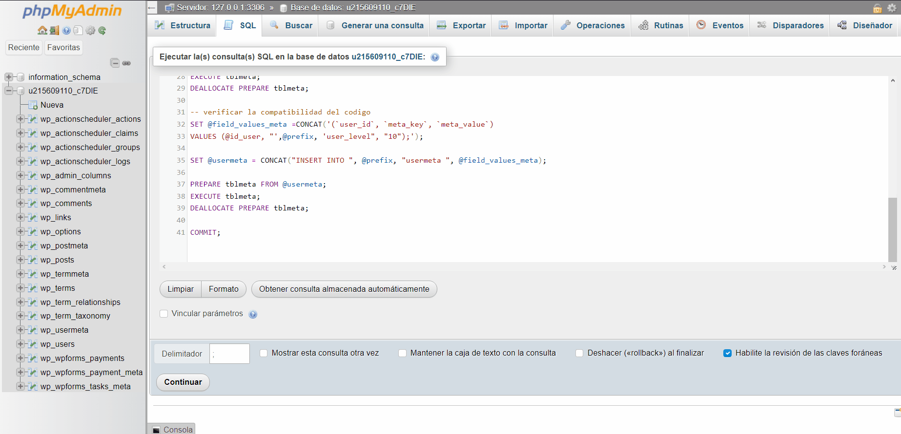Expand the wp_options table node
This screenshot has width=901, height=434.
point(20,231)
